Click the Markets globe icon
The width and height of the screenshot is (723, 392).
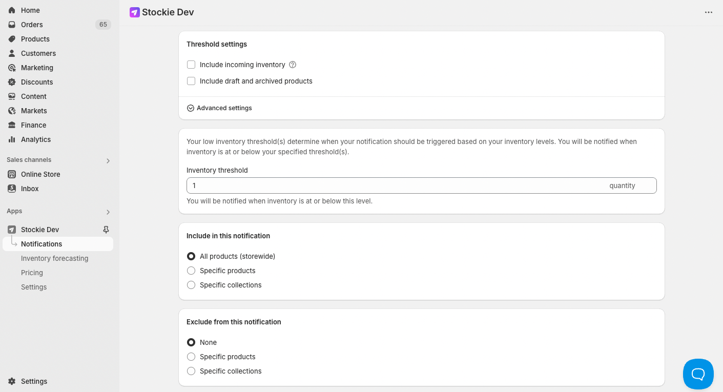12,111
